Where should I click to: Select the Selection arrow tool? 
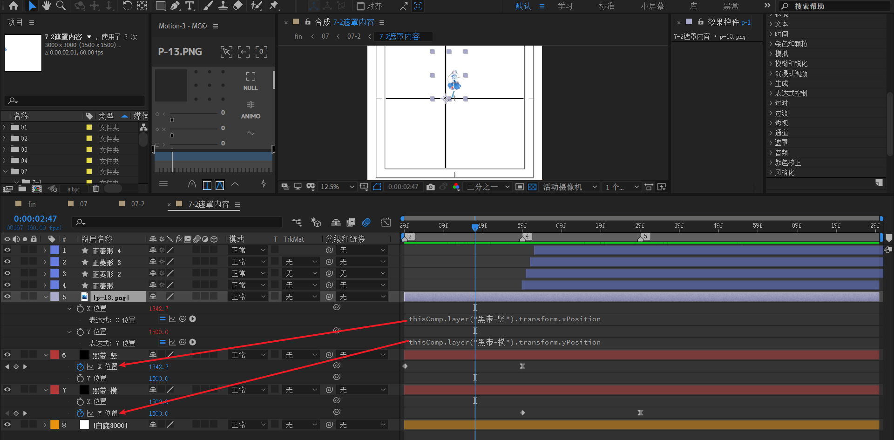click(32, 6)
